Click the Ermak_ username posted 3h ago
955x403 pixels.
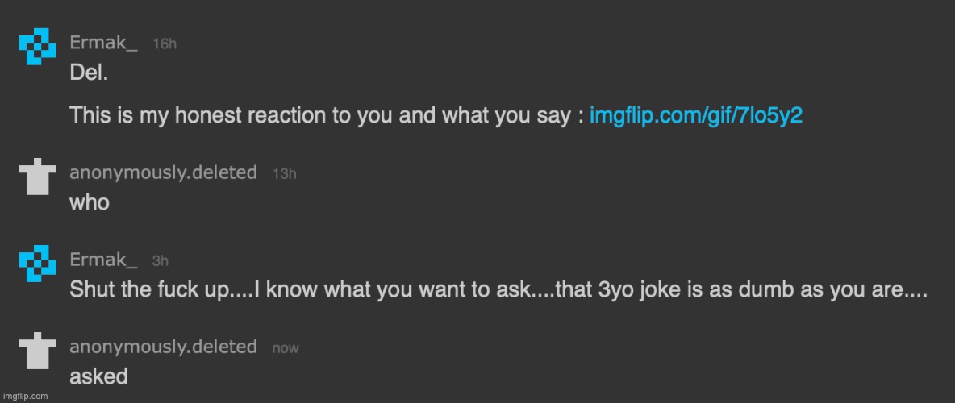(x=103, y=260)
